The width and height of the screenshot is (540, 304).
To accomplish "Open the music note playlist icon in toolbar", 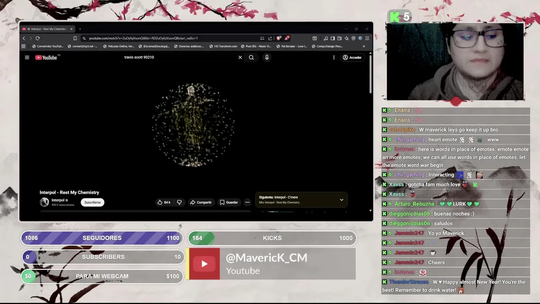I will pyautogui.click(x=326, y=38).
